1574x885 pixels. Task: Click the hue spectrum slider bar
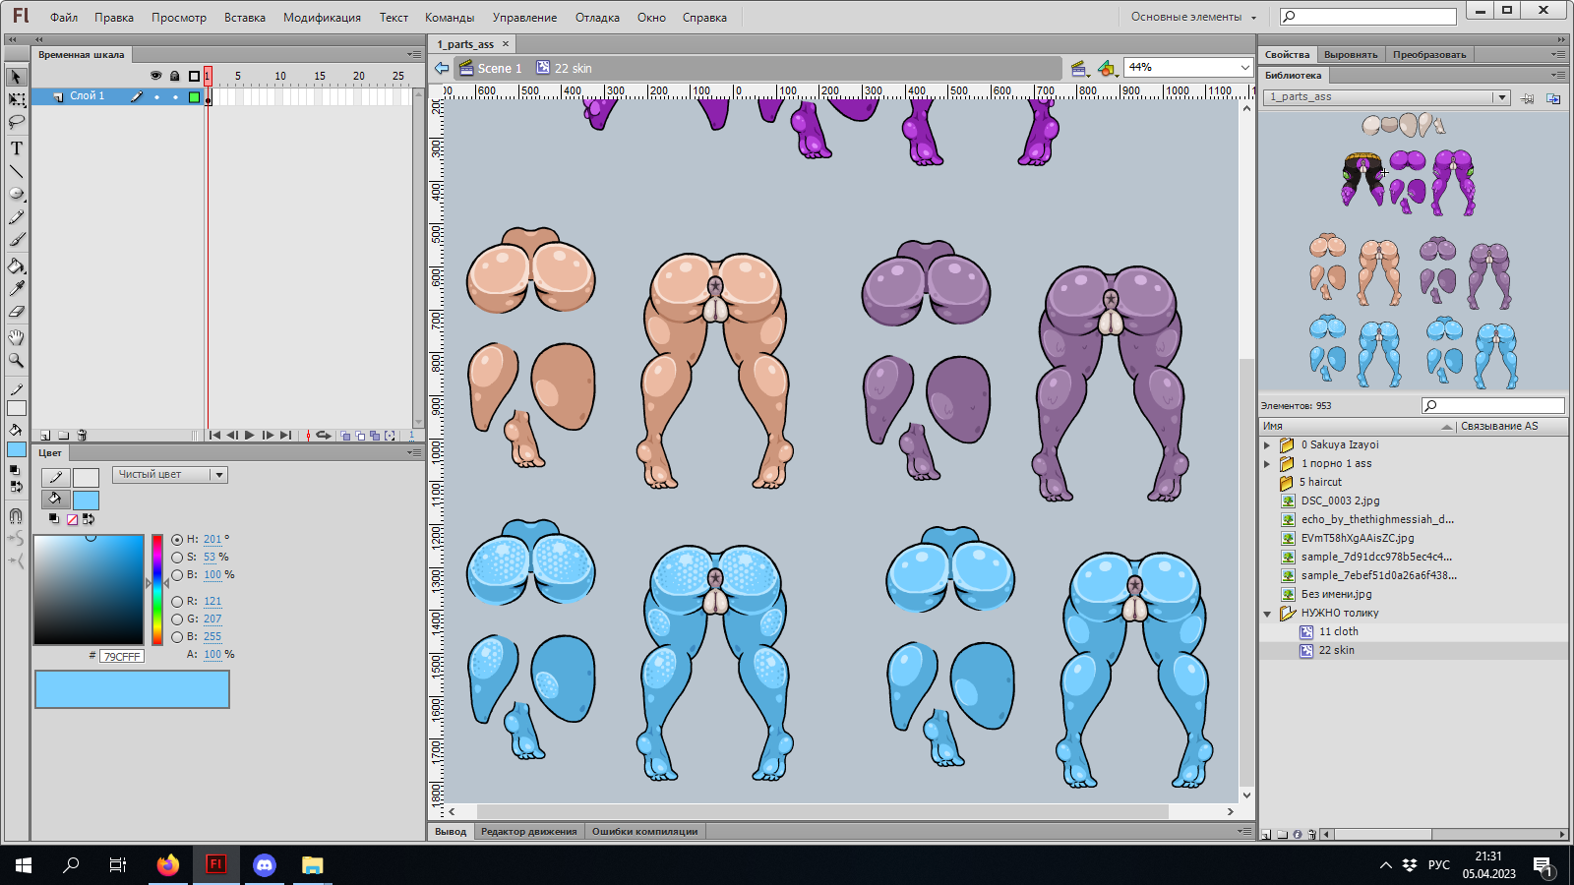pos(157,590)
